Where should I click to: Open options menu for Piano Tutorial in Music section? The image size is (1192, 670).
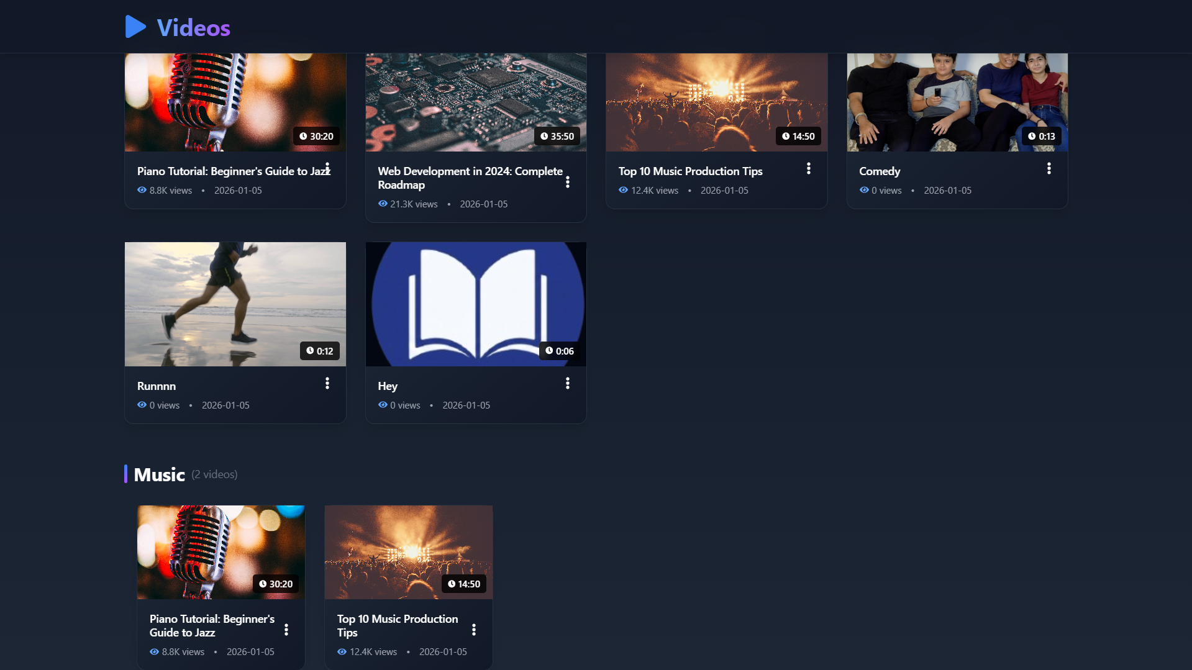[286, 630]
